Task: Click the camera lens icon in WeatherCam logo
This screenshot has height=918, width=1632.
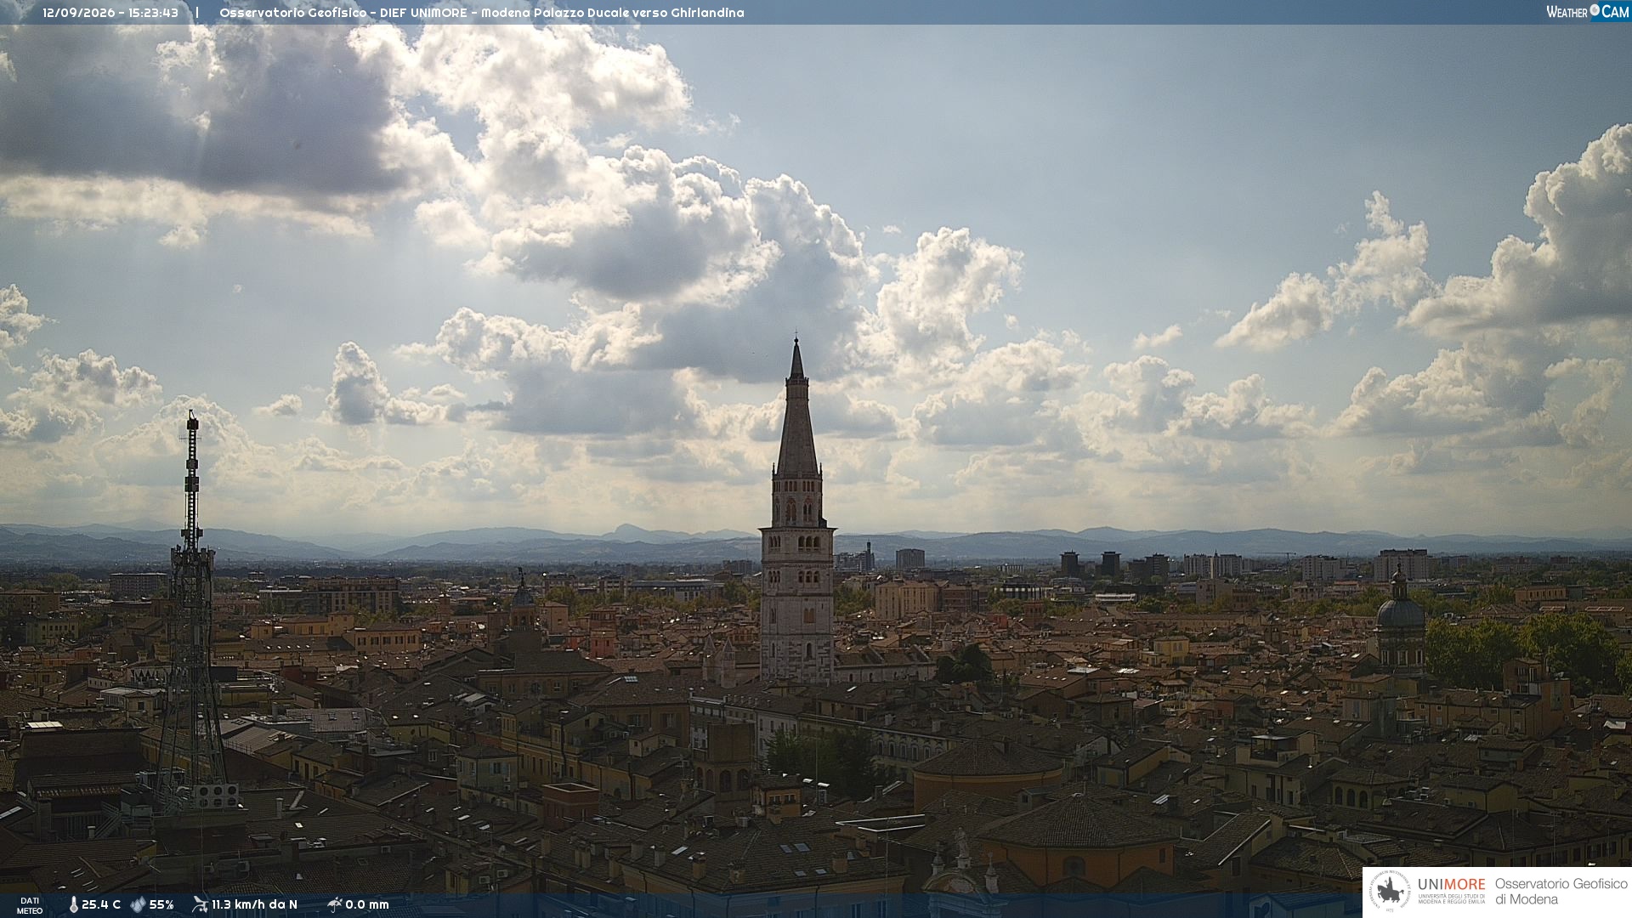Action: coord(1595,10)
